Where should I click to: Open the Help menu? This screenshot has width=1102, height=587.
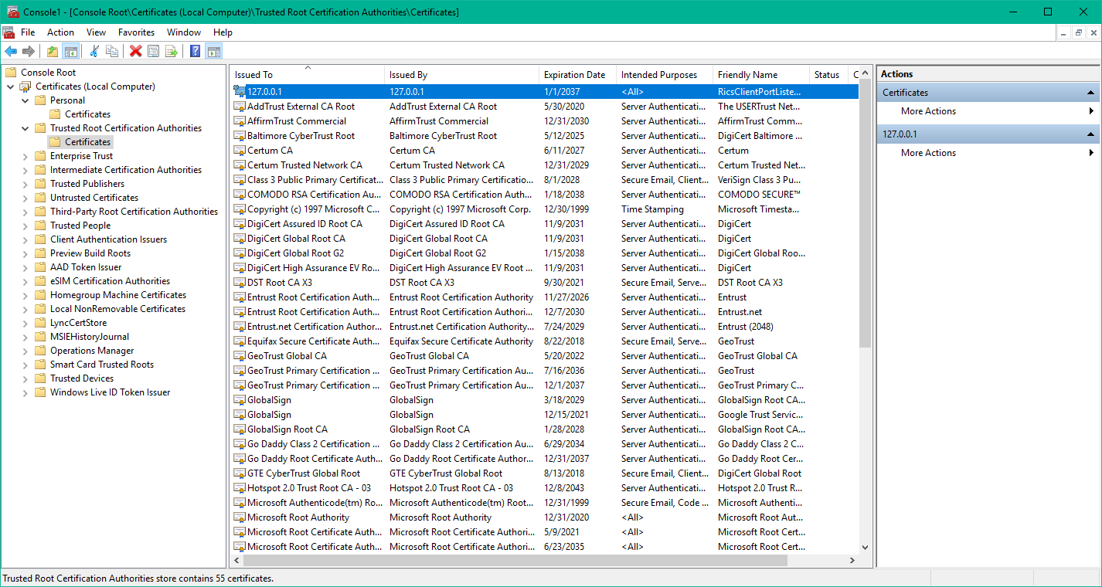click(223, 32)
